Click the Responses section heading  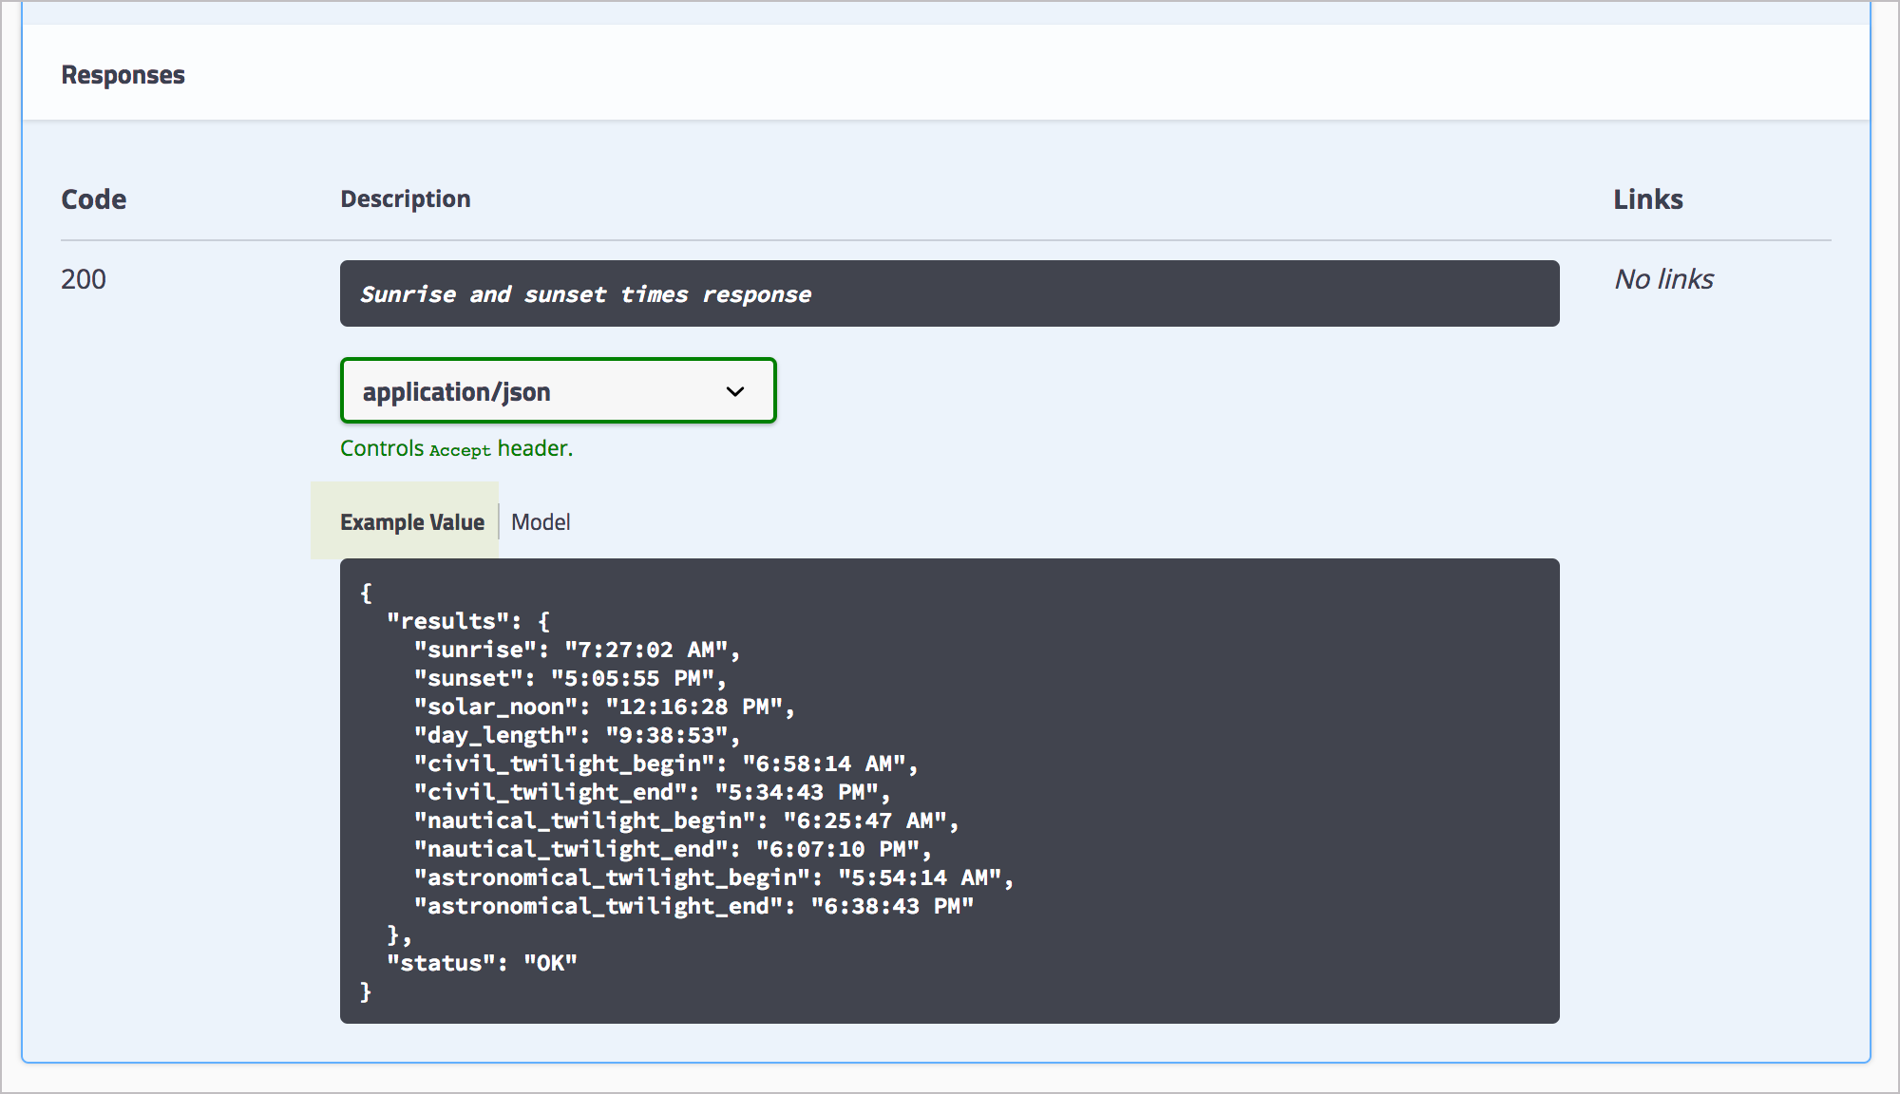123,75
